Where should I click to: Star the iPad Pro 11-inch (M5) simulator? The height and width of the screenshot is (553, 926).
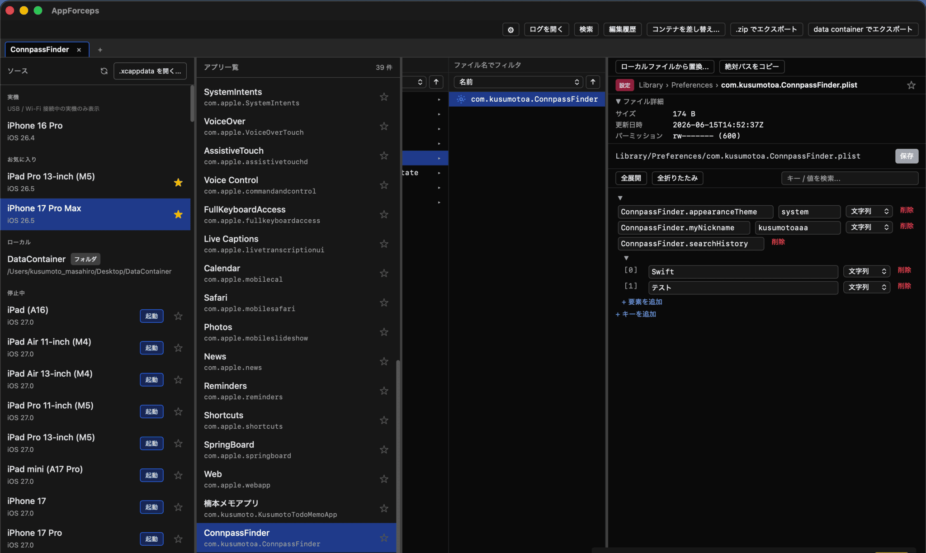tap(178, 411)
